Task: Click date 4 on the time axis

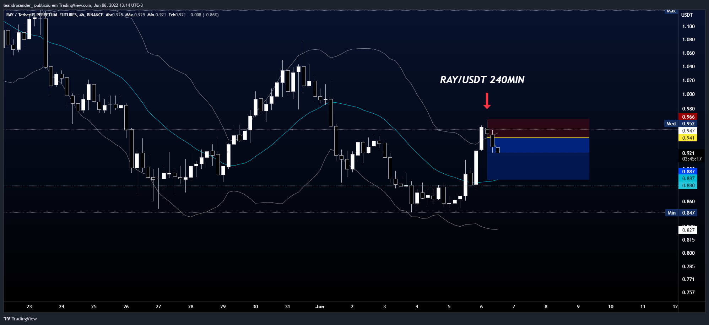Action: (417, 307)
